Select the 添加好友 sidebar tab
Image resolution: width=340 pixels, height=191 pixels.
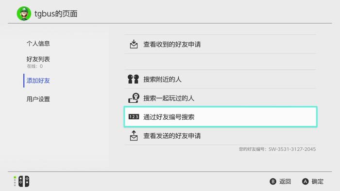pyautogui.click(x=38, y=80)
